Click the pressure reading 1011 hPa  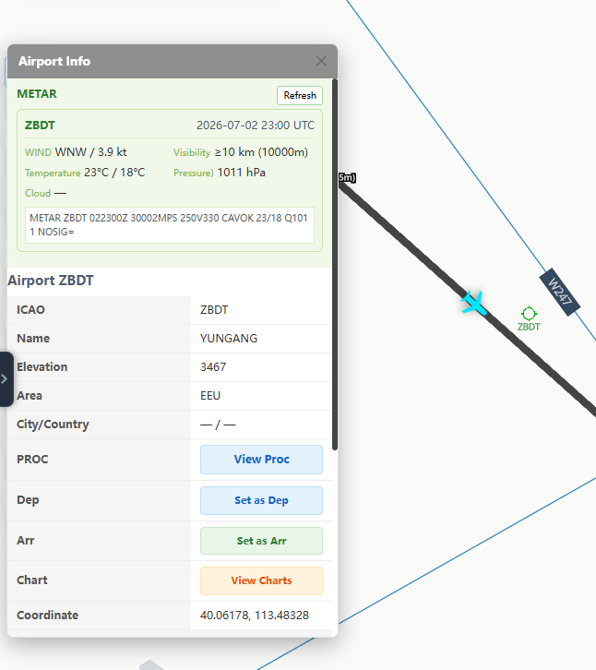point(242,173)
